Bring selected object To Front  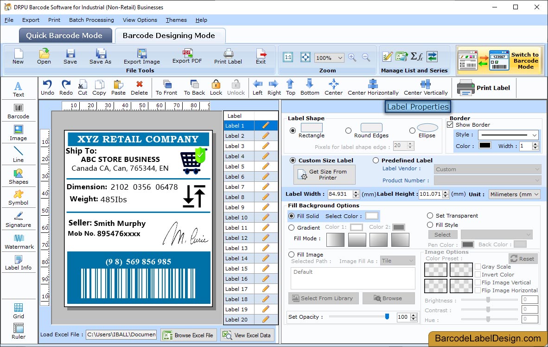tap(166, 88)
